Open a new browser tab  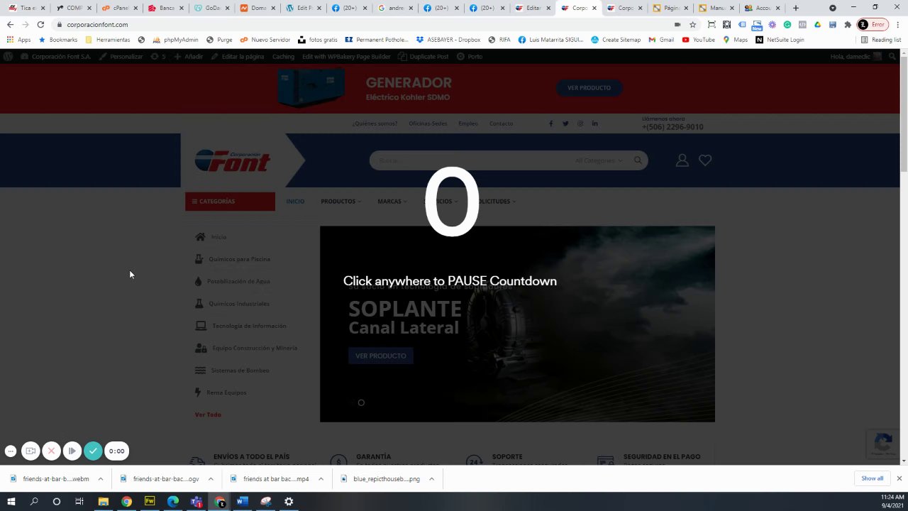pos(795,8)
